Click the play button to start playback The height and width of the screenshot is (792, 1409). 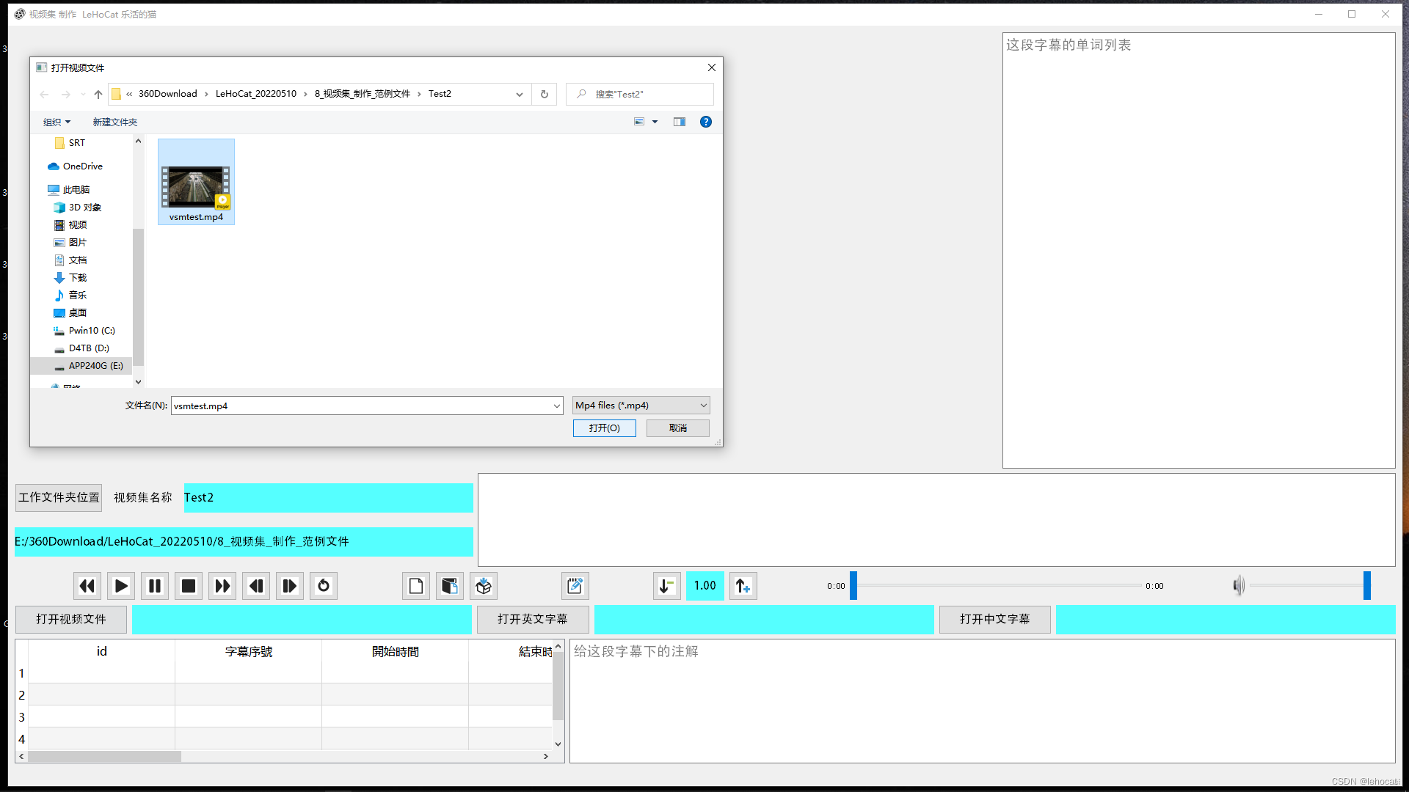pos(120,586)
